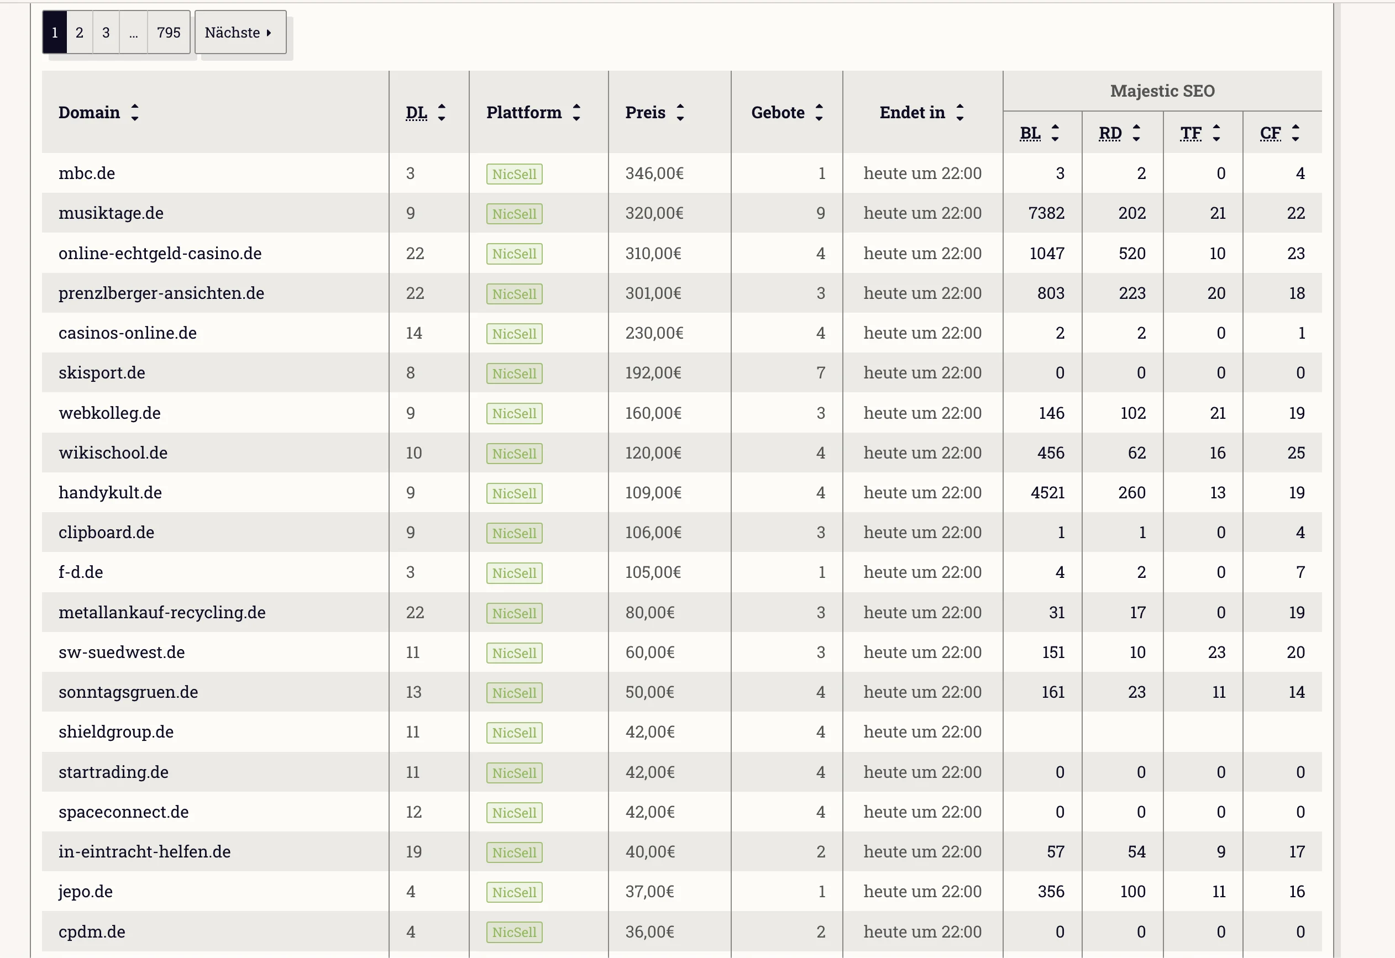This screenshot has width=1395, height=958.
Task: Click NicSell badge in sw-suedwest.de row
Action: (x=514, y=652)
